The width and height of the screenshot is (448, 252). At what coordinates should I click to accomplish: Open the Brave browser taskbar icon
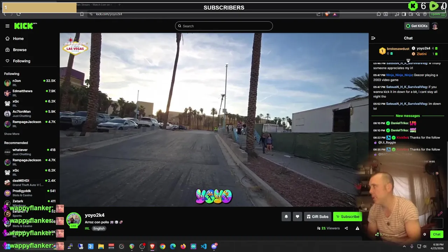(152, 246)
